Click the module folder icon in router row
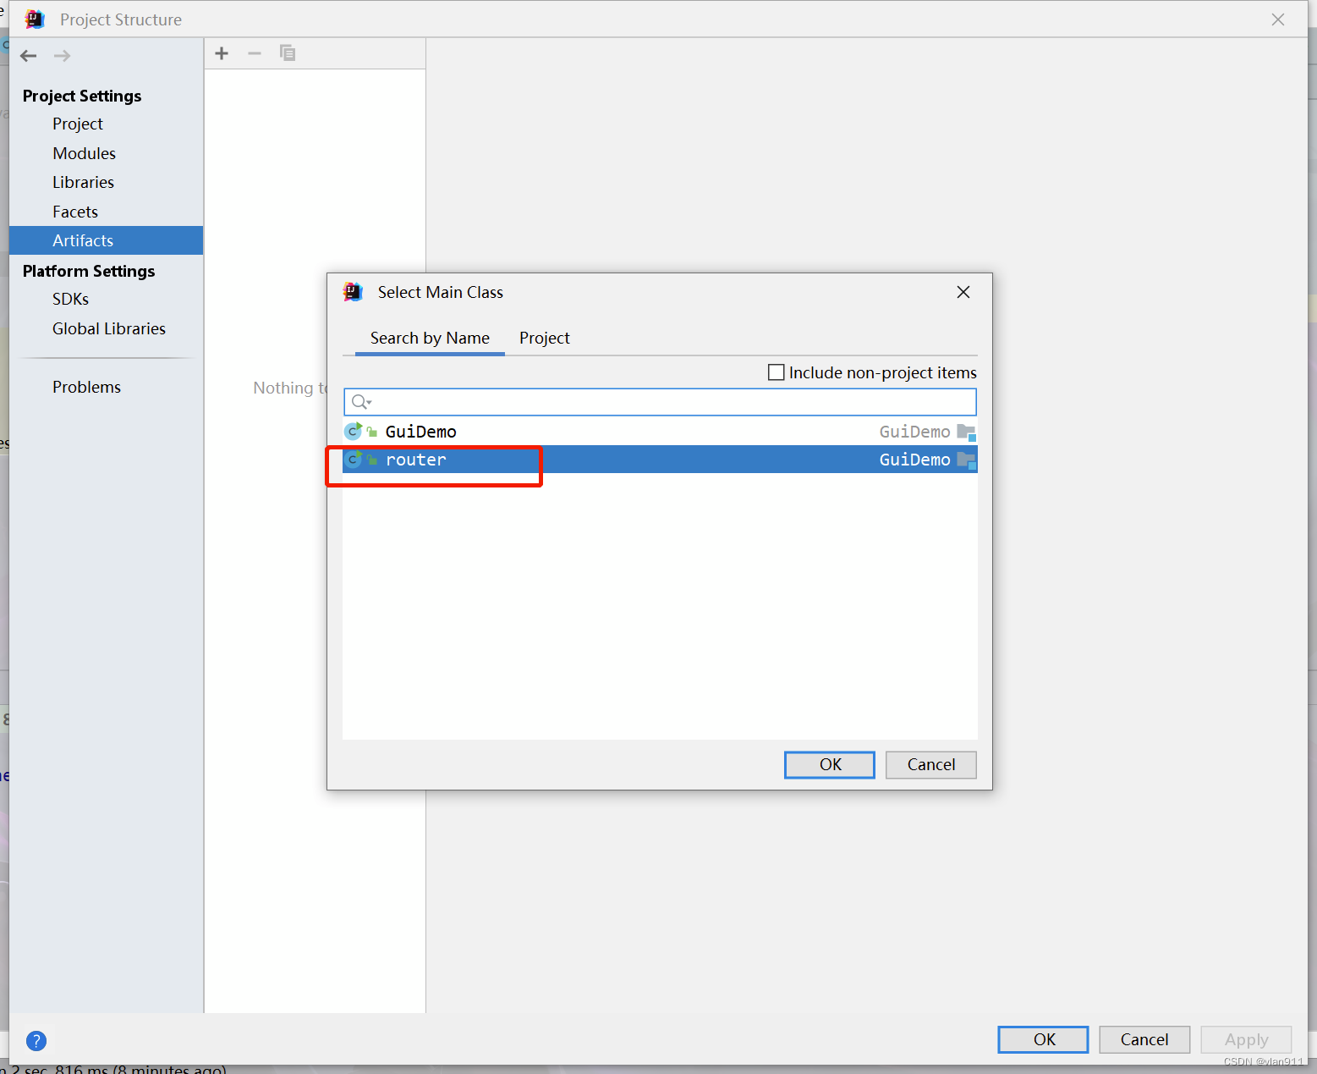The width and height of the screenshot is (1317, 1074). pos(966,460)
